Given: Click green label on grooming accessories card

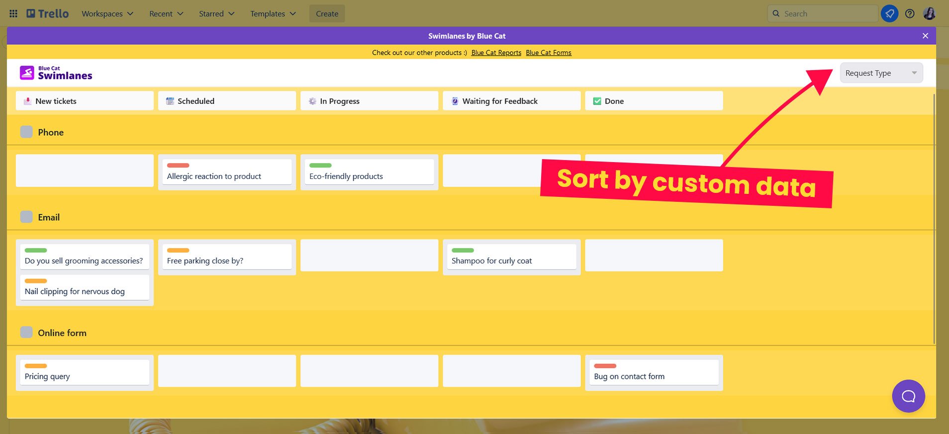Looking at the screenshot, I should tap(36, 250).
